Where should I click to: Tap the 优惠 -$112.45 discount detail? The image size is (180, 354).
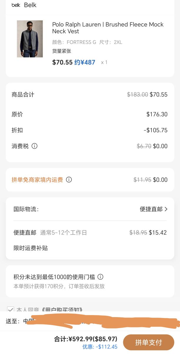pyautogui.click(x=100, y=347)
